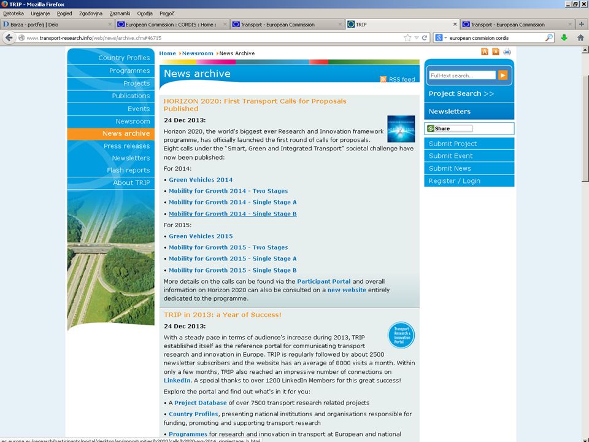Open About TRIP in sidebar
Screen dimensions: 589x442
131,183
